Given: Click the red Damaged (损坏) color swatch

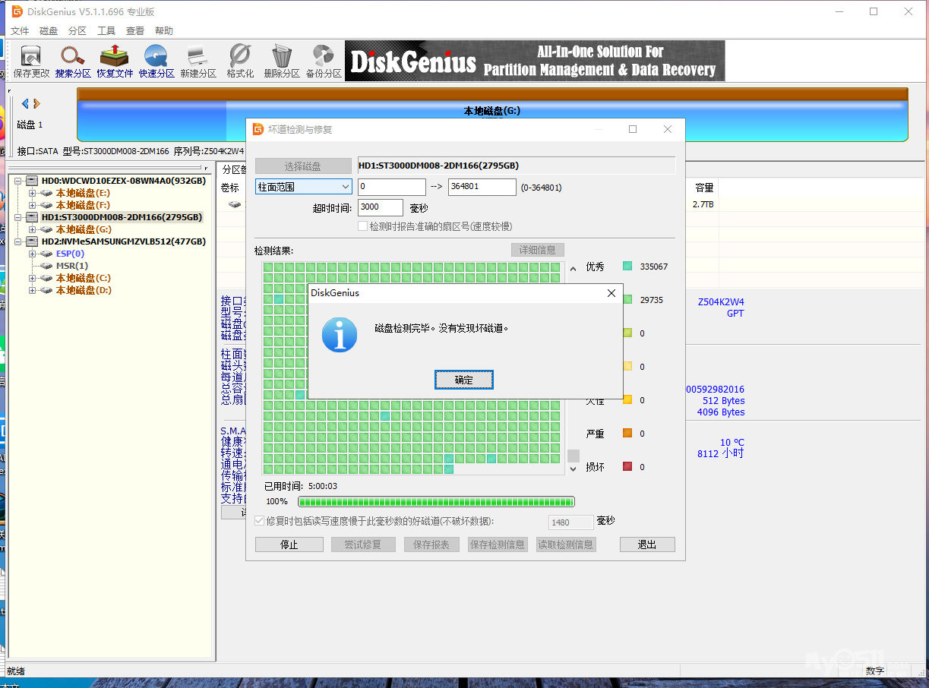Looking at the screenshot, I should point(627,466).
